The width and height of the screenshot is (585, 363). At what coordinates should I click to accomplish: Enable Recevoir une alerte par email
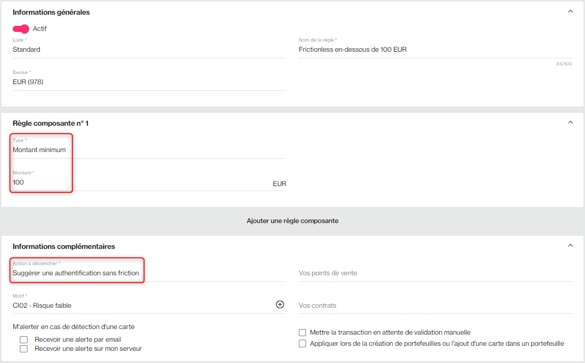click(x=23, y=340)
